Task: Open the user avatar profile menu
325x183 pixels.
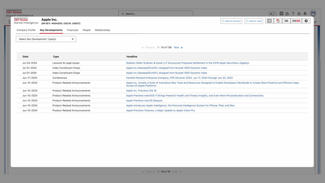Action: coord(313,13)
